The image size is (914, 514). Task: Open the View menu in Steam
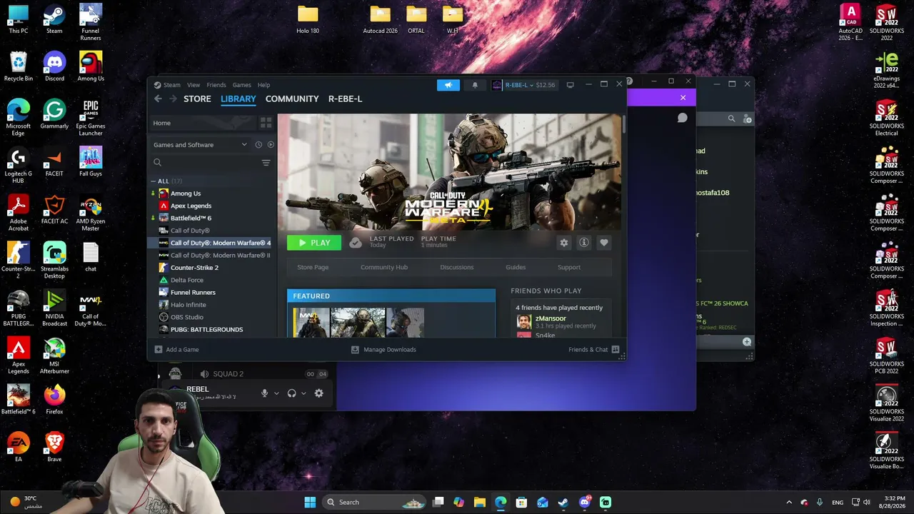pos(194,85)
